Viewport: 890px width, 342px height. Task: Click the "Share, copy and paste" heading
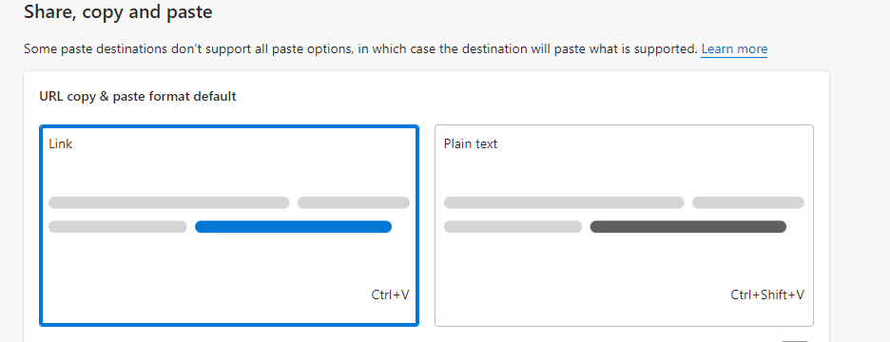click(118, 12)
